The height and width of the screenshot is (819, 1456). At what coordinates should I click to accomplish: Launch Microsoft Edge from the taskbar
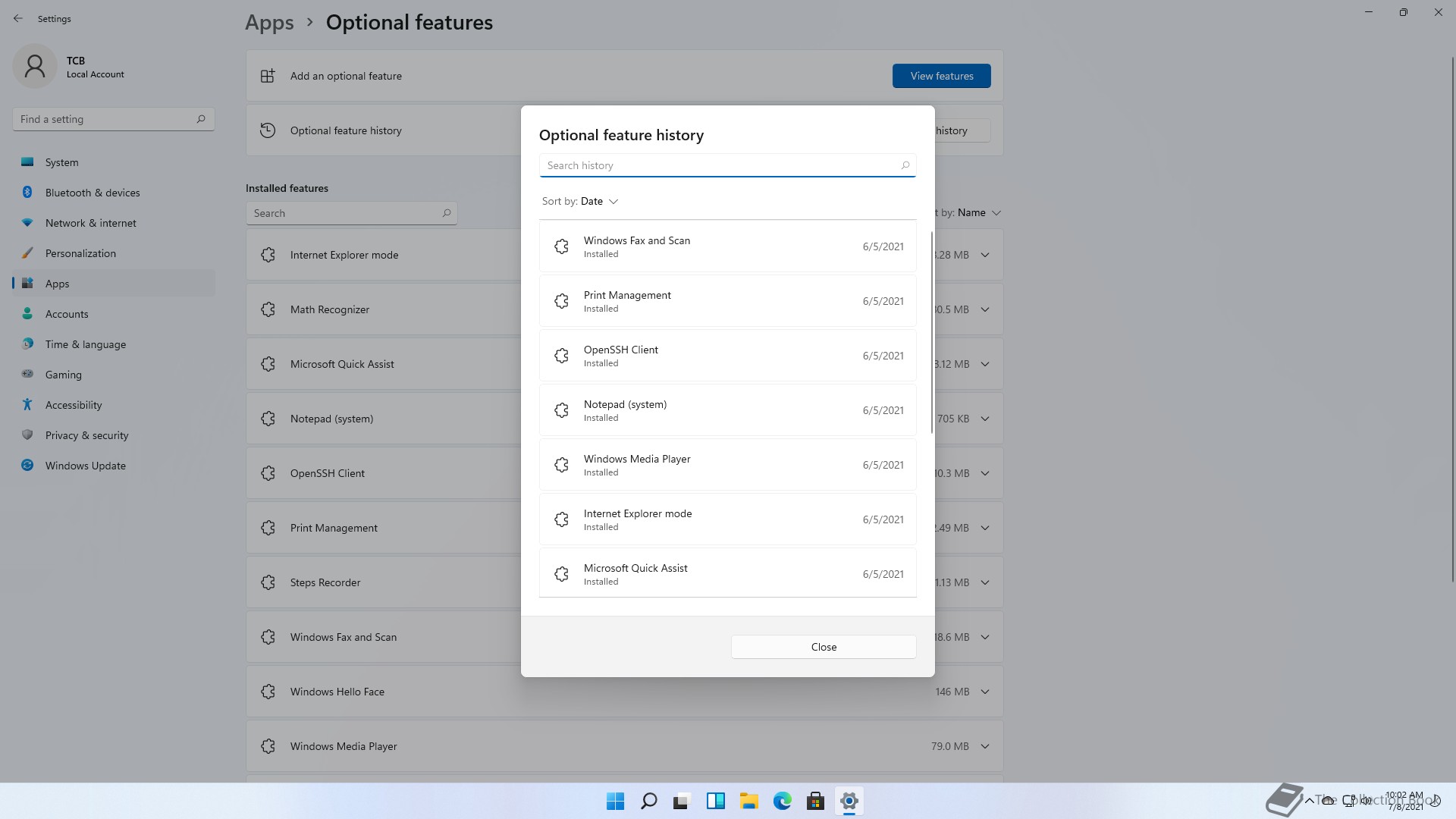[x=782, y=801]
